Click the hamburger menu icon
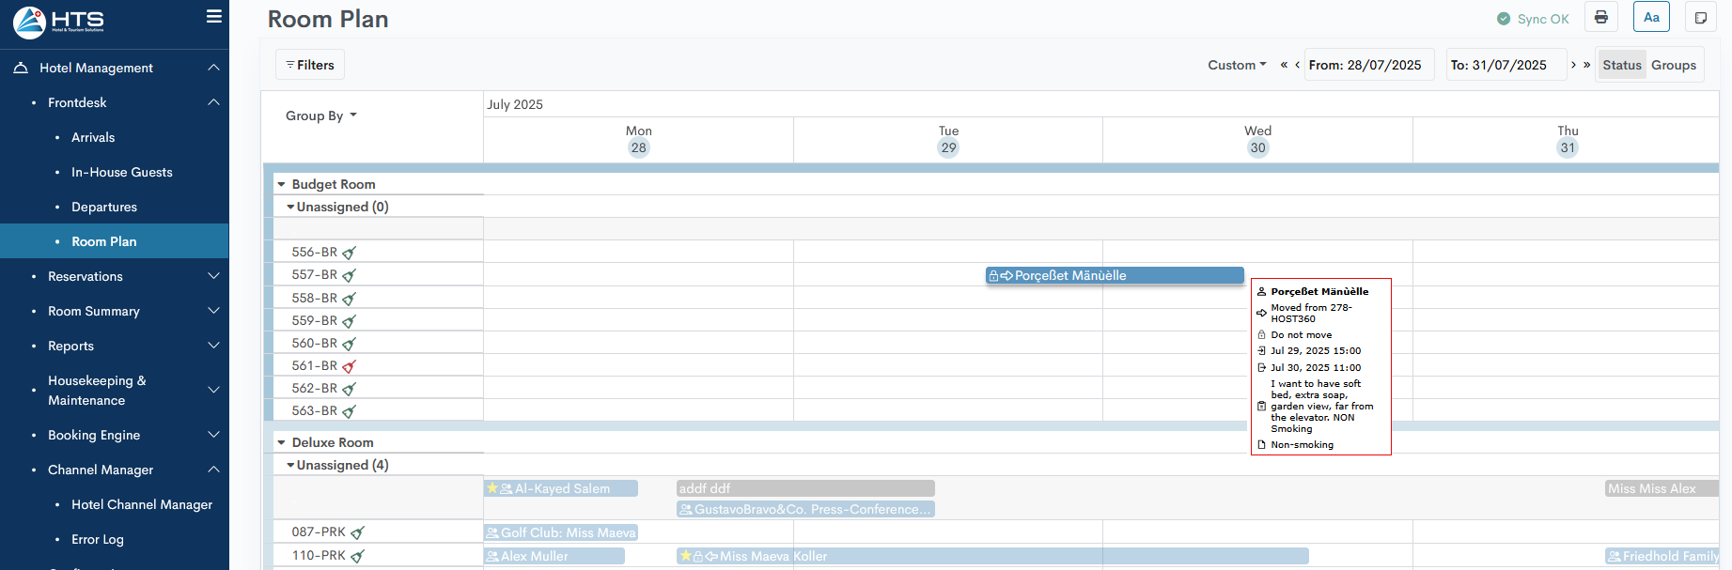This screenshot has height=570, width=1732. 214,17
